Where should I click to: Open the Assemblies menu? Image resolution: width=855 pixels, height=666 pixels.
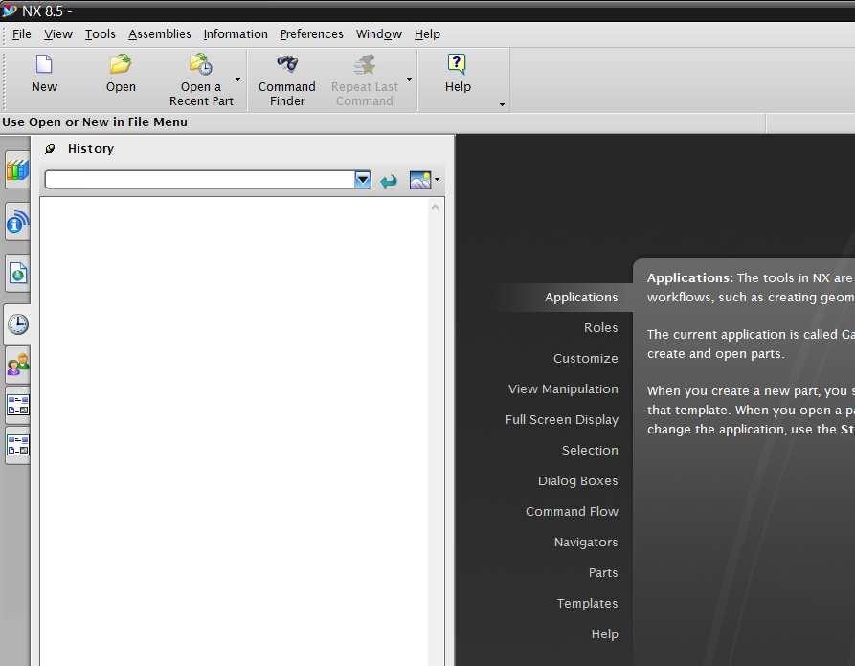pyautogui.click(x=160, y=34)
